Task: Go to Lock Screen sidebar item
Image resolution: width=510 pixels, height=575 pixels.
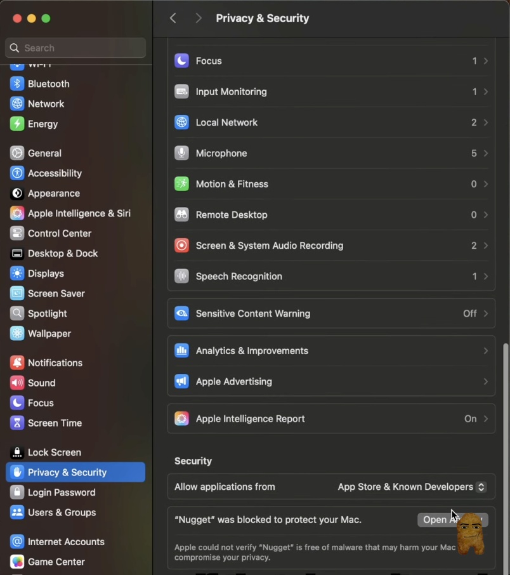Action: coord(75,453)
